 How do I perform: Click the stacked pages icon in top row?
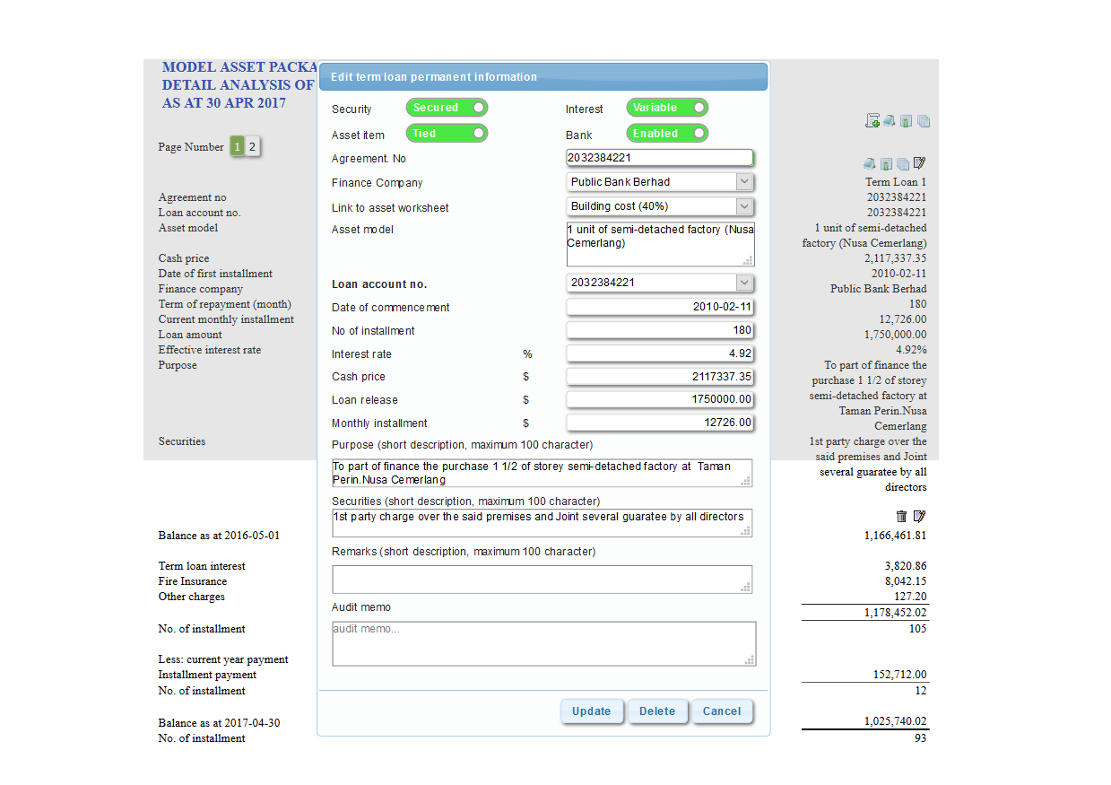[x=924, y=121]
